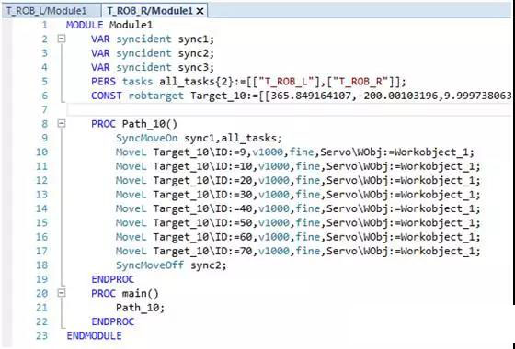Click 'Path_10()' procedure name on line 8
Image resolution: width=515 pixels, height=349 pixels.
click(150, 124)
